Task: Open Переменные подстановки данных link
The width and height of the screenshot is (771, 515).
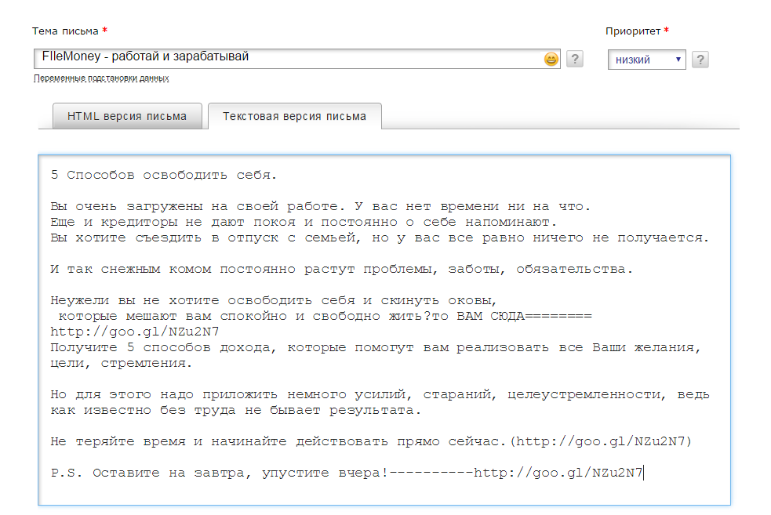Action: pos(101,78)
